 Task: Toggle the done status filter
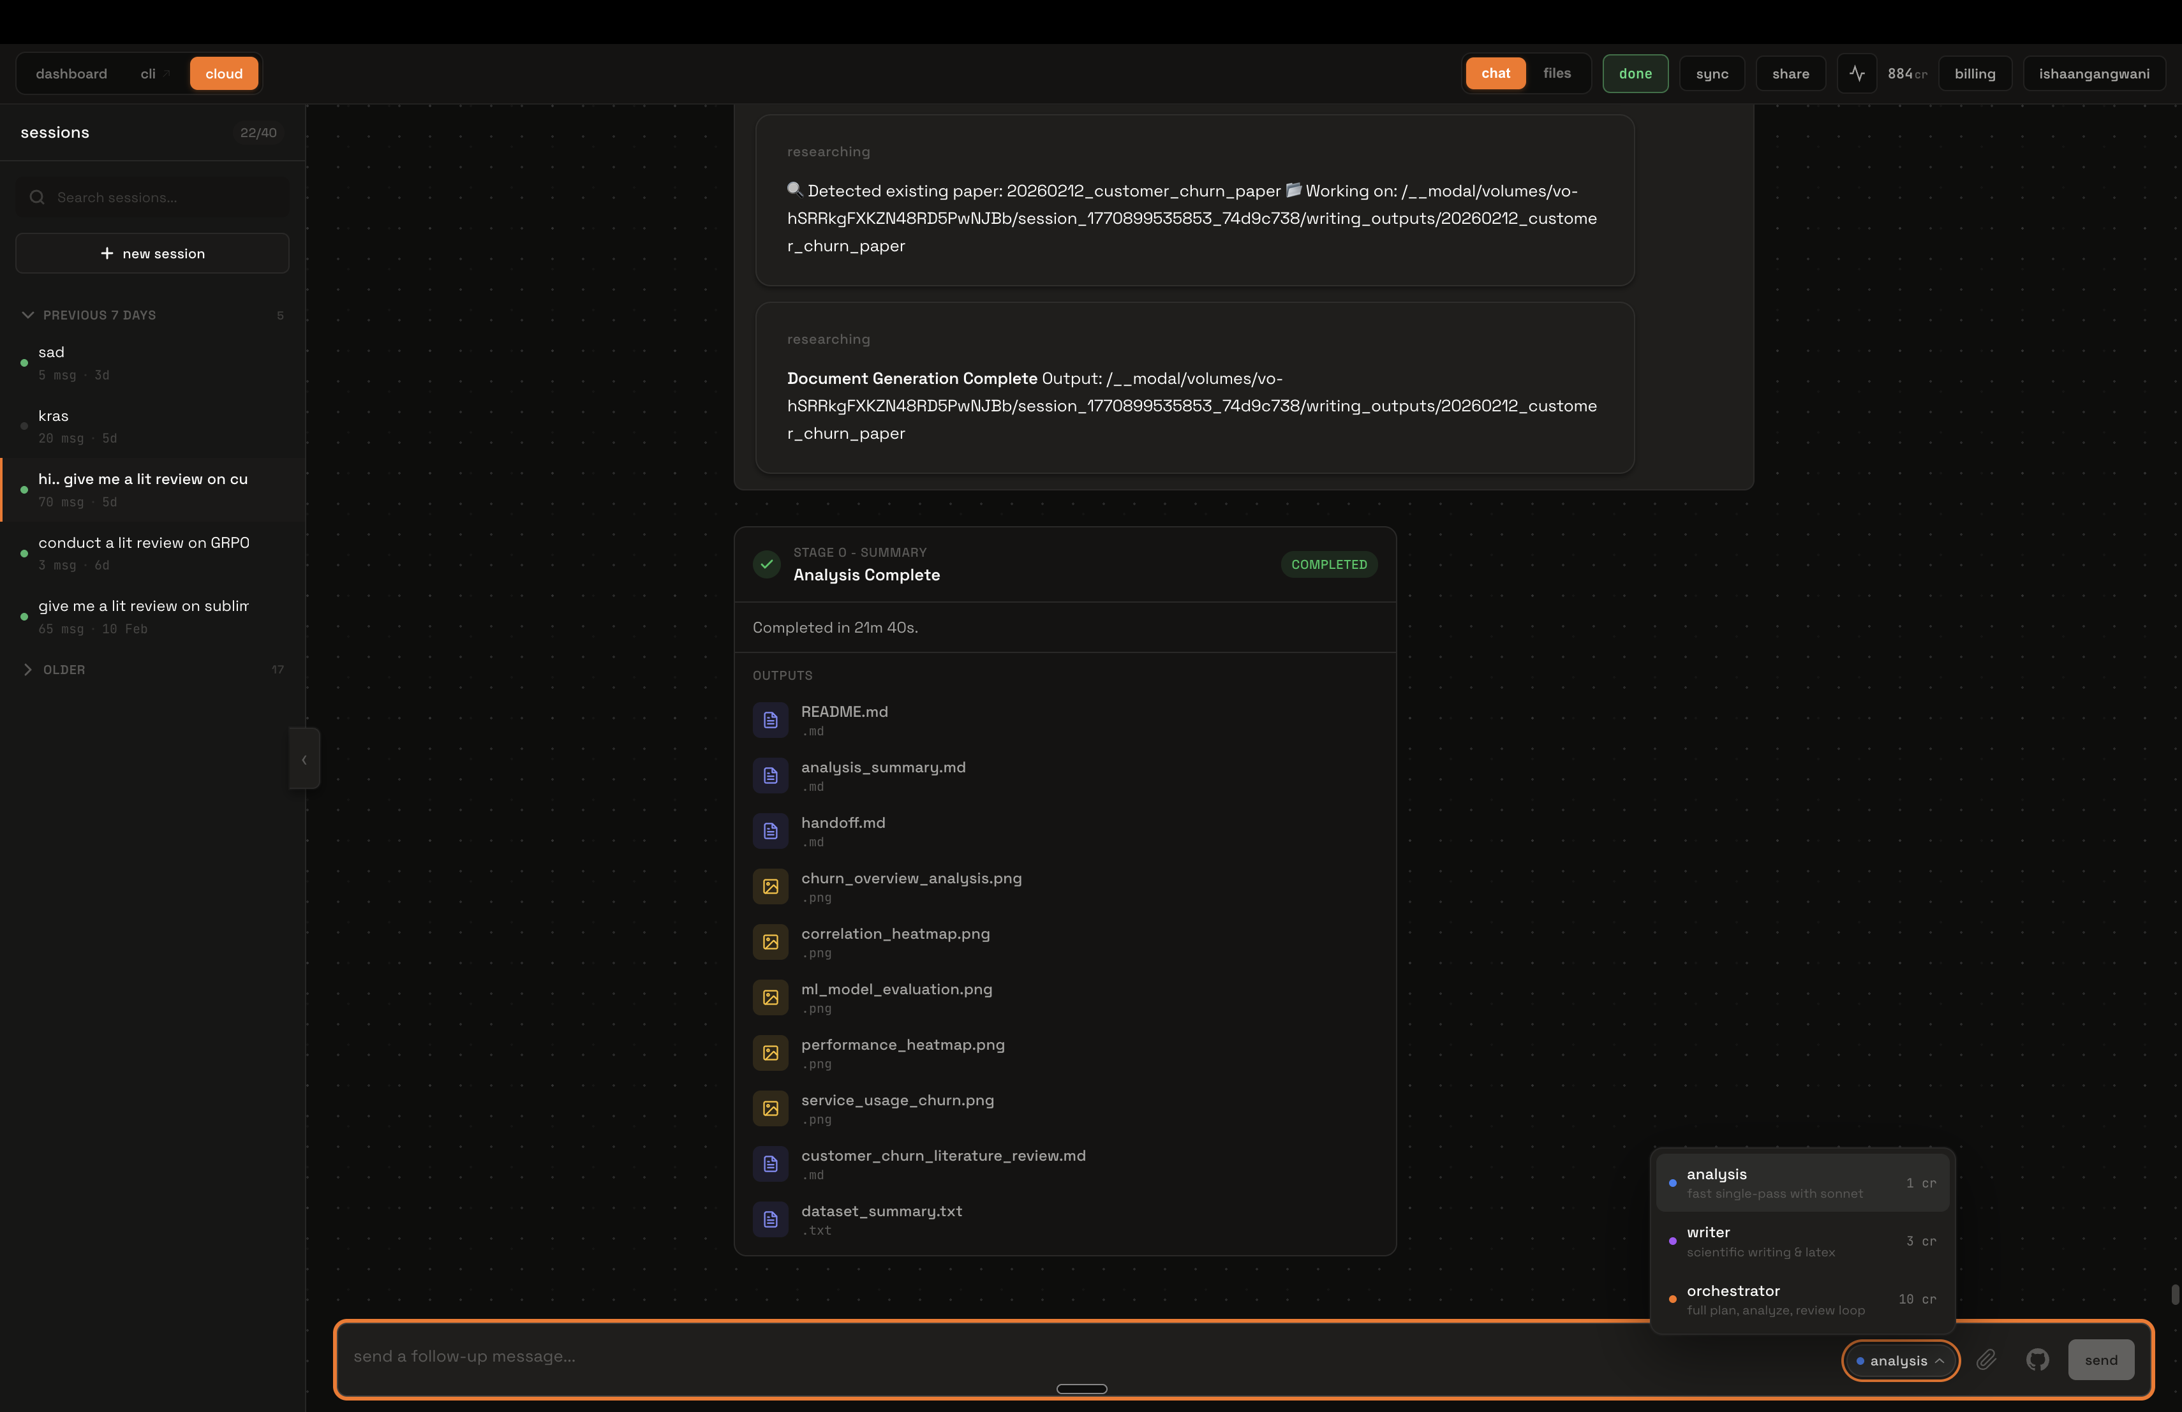point(1636,73)
